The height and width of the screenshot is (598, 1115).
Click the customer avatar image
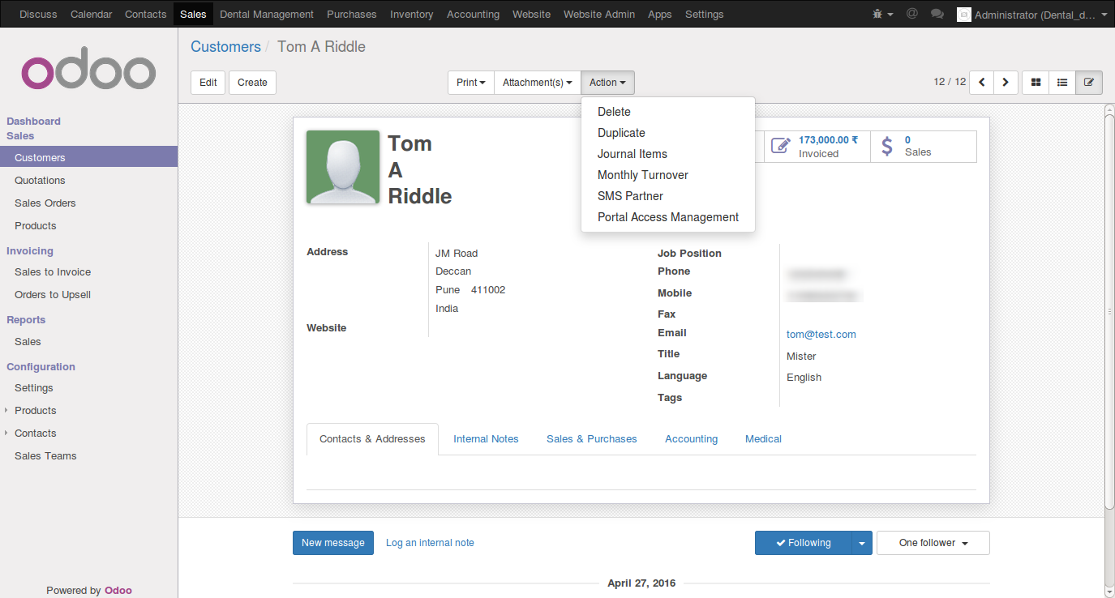[343, 167]
